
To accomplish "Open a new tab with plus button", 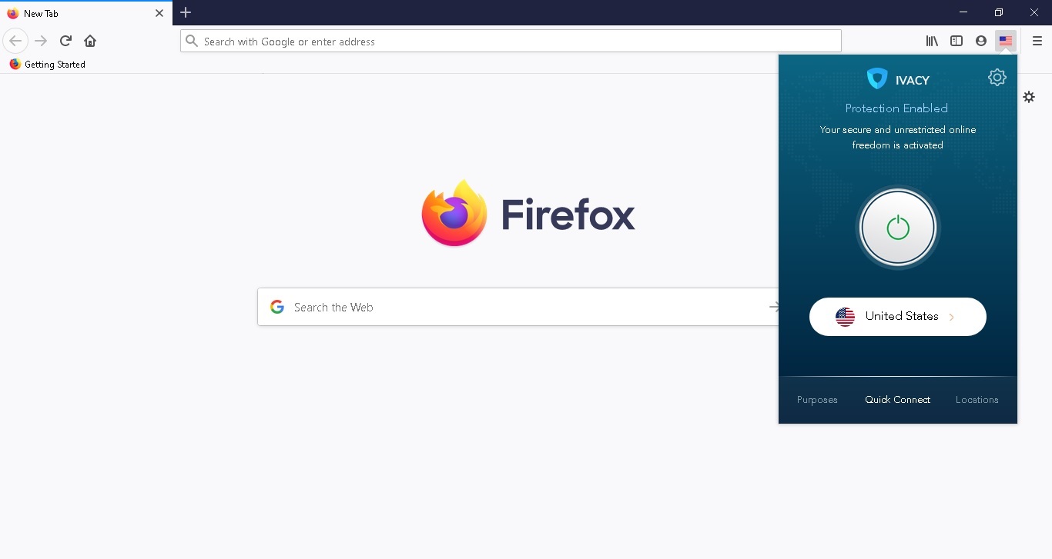I will click(x=186, y=12).
